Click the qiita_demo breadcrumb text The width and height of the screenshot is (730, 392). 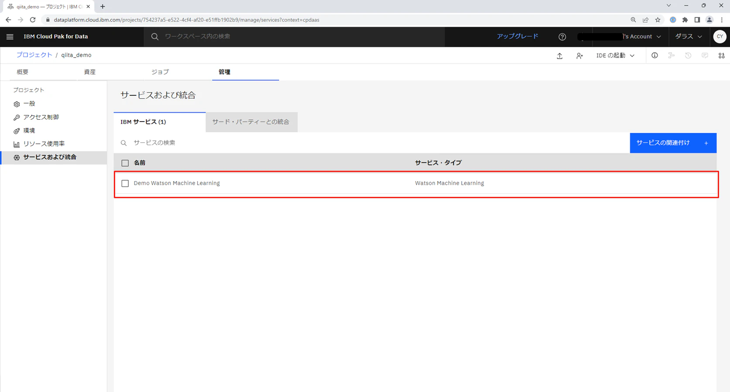76,55
